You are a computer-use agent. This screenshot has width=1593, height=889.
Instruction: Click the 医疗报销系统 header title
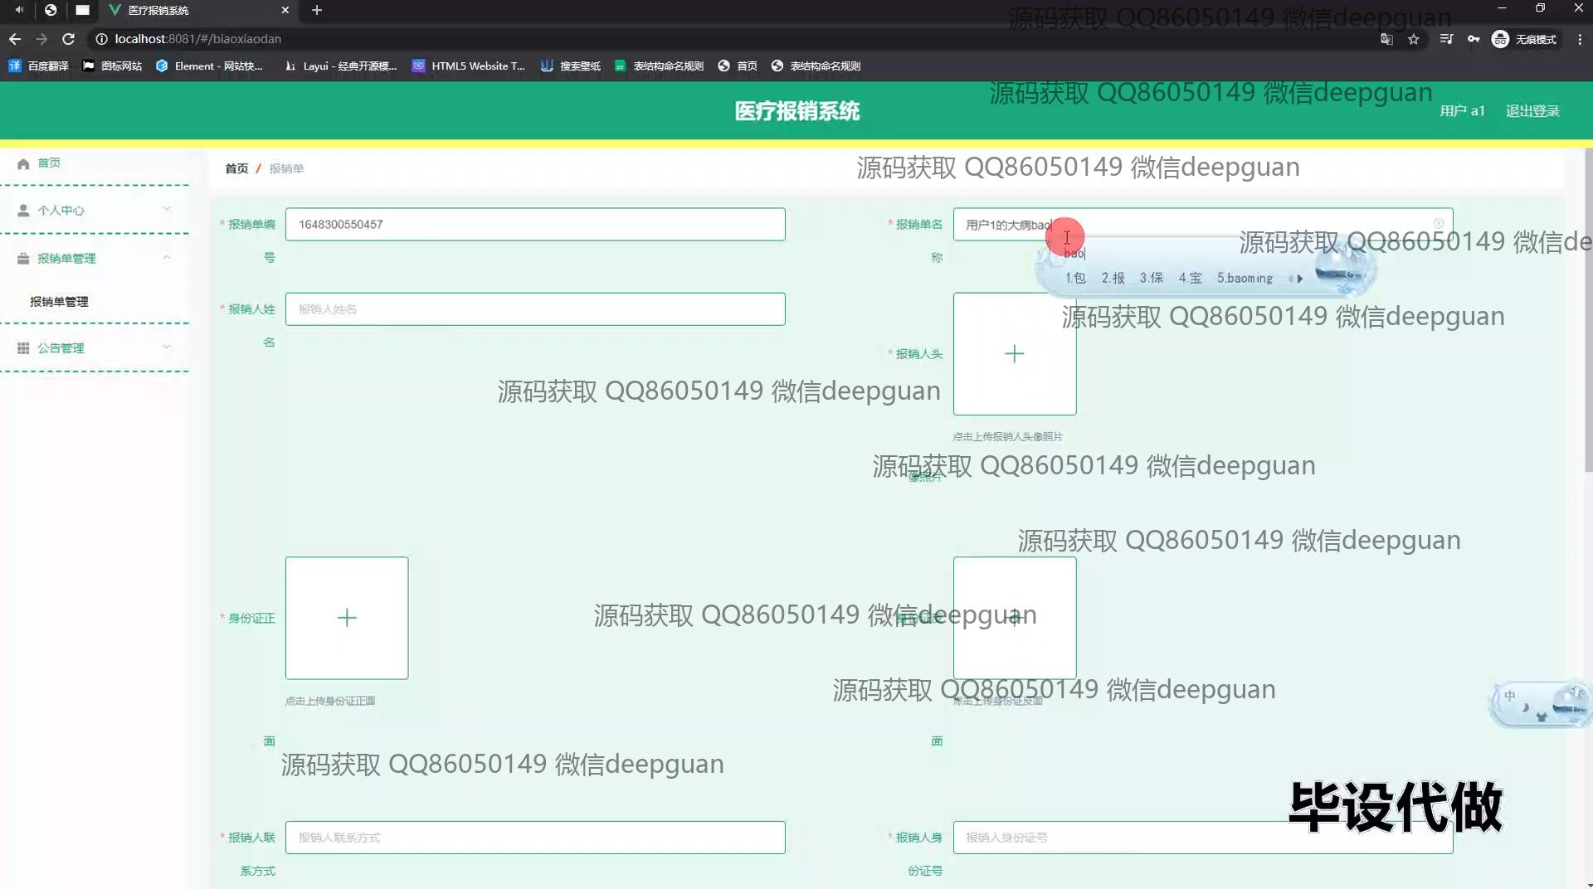coord(796,111)
